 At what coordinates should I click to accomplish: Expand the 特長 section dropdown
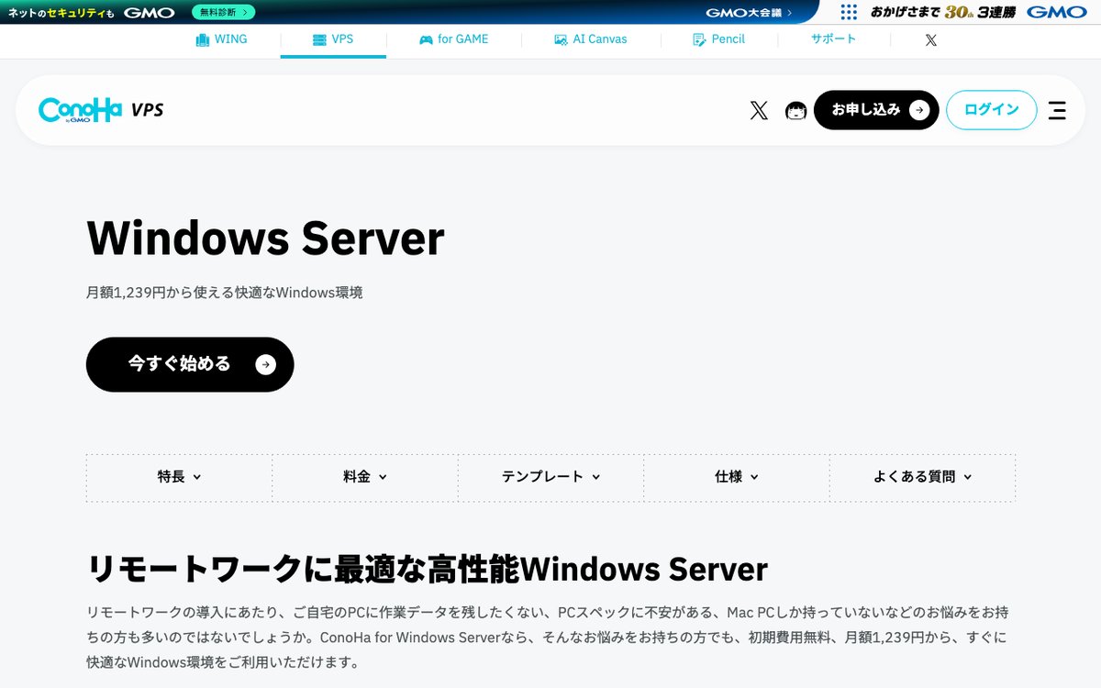click(179, 477)
